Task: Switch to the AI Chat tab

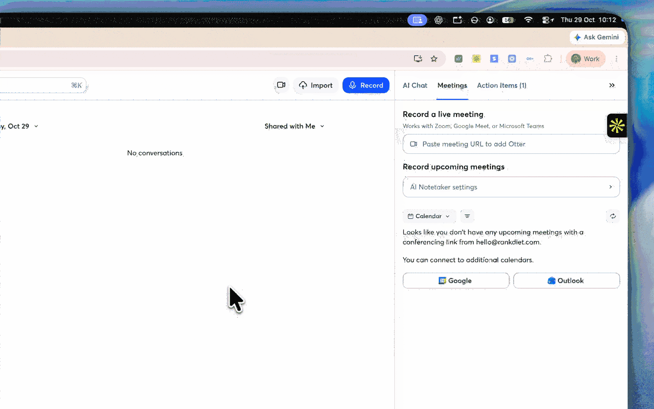Action: (415, 85)
